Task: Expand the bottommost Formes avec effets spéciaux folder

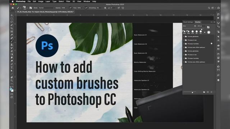Action: [x=184, y=62]
